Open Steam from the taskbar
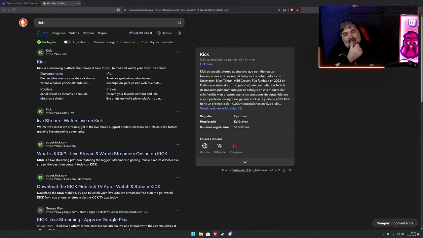The image size is (423, 238). tap(222, 234)
